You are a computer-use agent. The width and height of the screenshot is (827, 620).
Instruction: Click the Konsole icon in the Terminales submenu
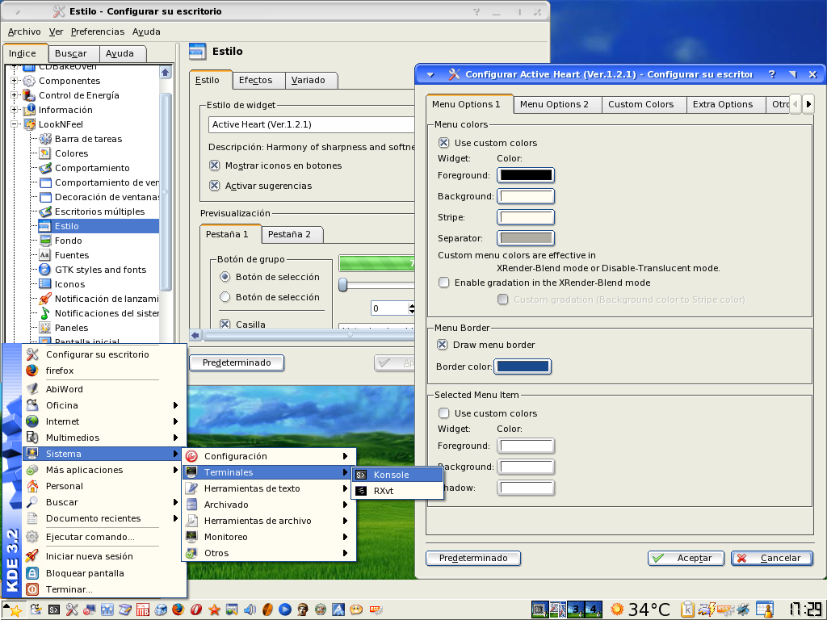pos(361,475)
